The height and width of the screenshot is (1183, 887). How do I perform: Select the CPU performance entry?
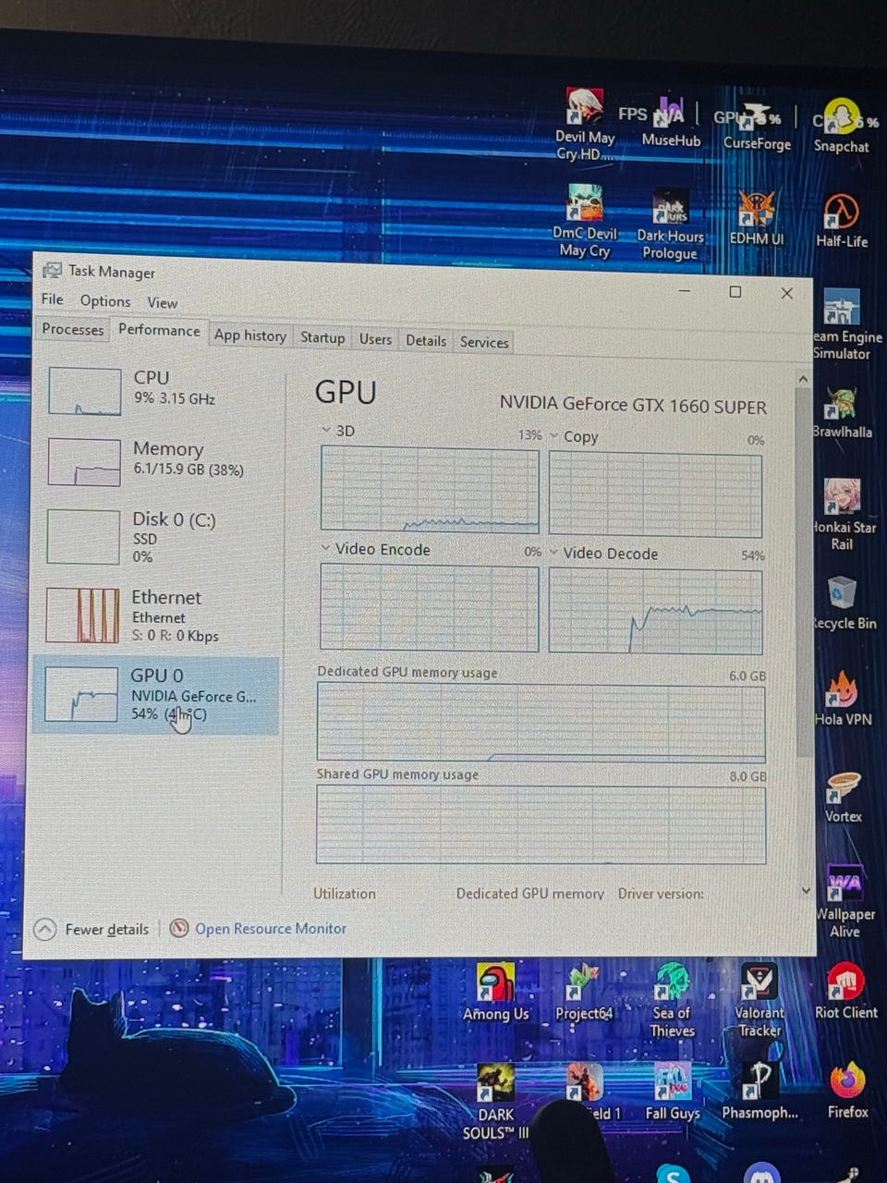coord(155,389)
